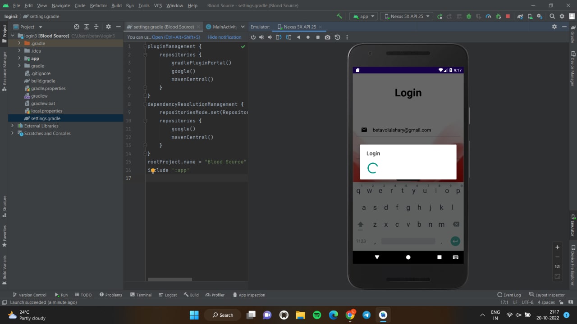The width and height of the screenshot is (577, 324).
Task: Click emulator toolbar Home circle icon
Action: click(x=308, y=37)
